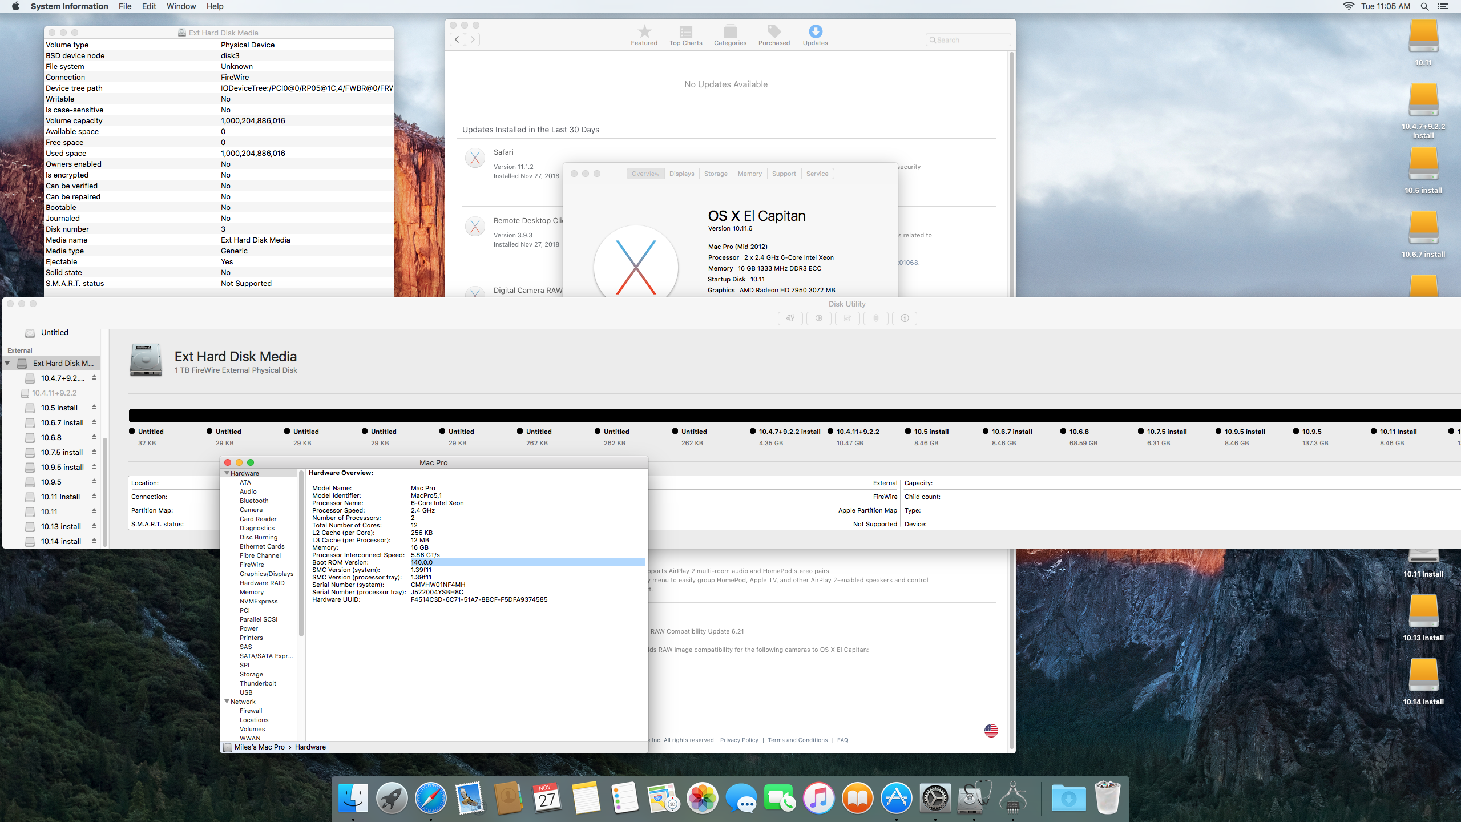Image resolution: width=1461 pixels, height=822 pixels.
Task: Open the Terms and Conditions link
Action: click(797, 740)
